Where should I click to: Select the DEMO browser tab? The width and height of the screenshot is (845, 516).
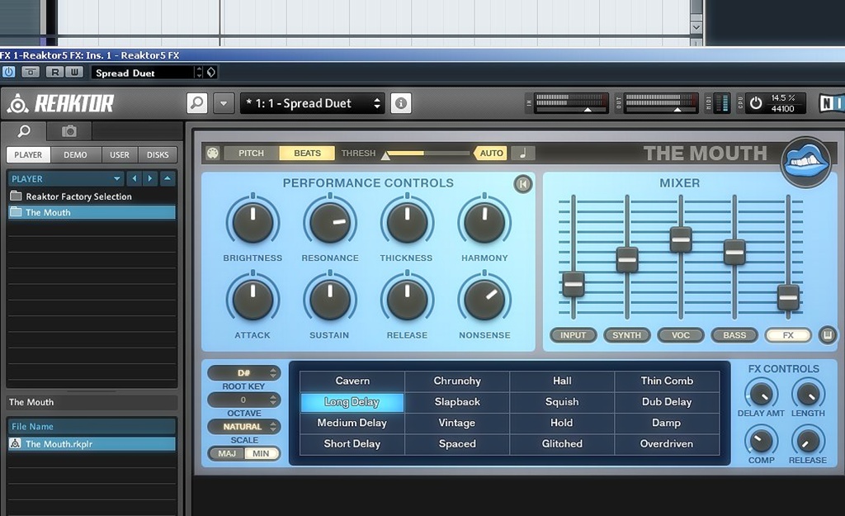pyautogui.click(x=75, y=154)
